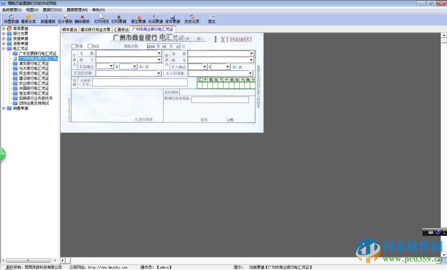Open 预置数据 preset data tool
Screen dimensions: 447x270
coord(12,19)
